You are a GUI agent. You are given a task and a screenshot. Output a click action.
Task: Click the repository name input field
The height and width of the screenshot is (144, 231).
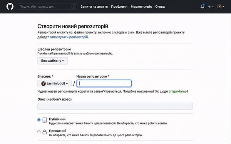coord(104,83)
